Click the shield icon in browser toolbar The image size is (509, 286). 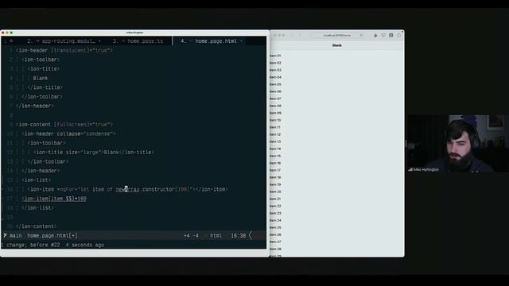(383, 35)
